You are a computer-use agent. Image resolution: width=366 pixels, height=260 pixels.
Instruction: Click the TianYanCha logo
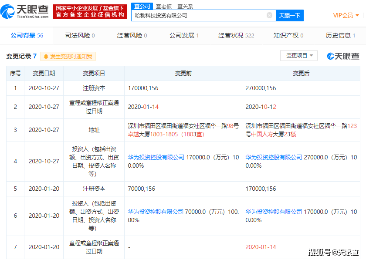pos(24,12)
